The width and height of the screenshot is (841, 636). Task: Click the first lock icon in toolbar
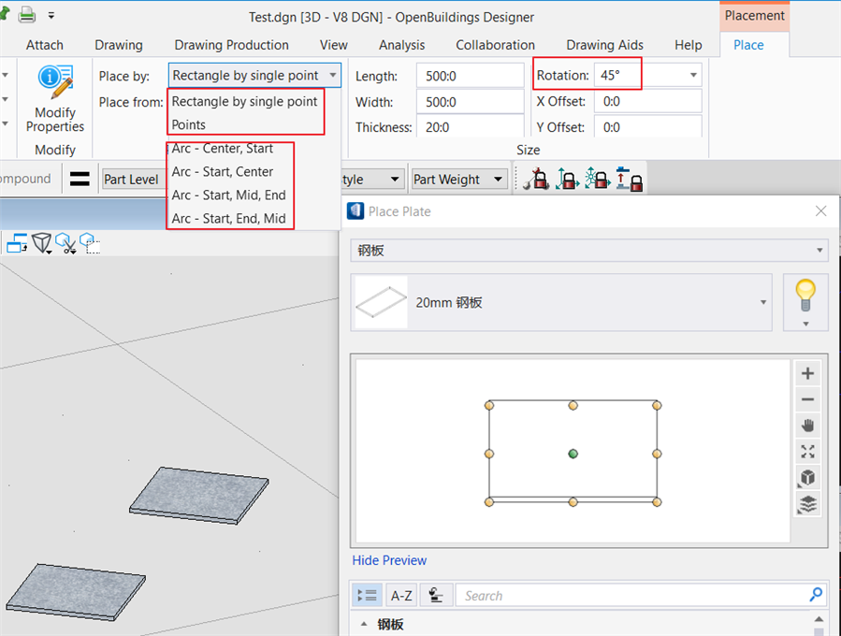click(x=536, y=179)
